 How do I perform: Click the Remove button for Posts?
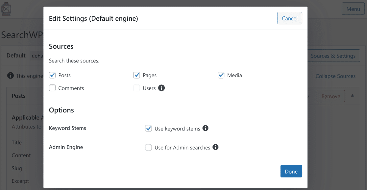330,96
